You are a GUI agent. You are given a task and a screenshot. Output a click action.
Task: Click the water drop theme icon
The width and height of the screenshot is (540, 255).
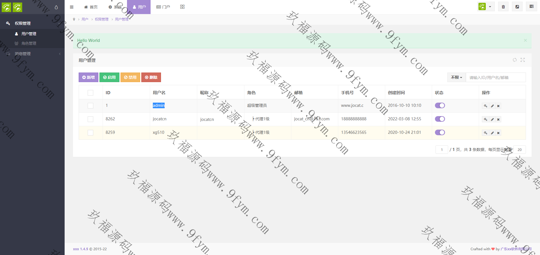pos(56,7)
